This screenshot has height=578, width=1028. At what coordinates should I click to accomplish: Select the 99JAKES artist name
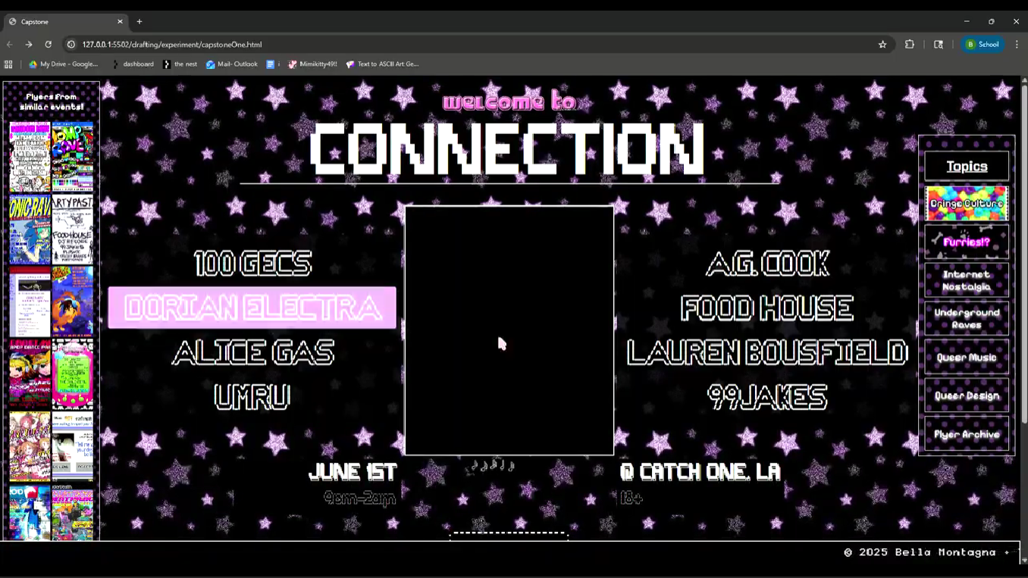[767, 397]
